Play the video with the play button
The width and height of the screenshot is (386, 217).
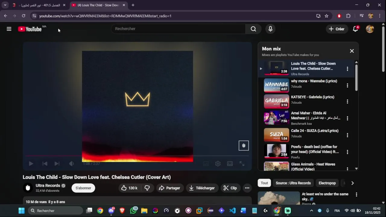[x=31, y=164]
